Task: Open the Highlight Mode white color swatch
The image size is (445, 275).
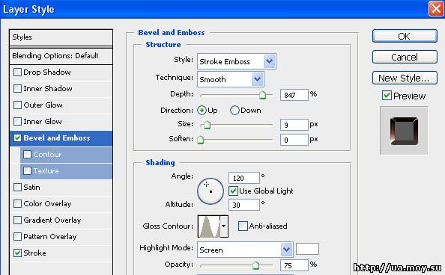Action: tap(307, 249)
